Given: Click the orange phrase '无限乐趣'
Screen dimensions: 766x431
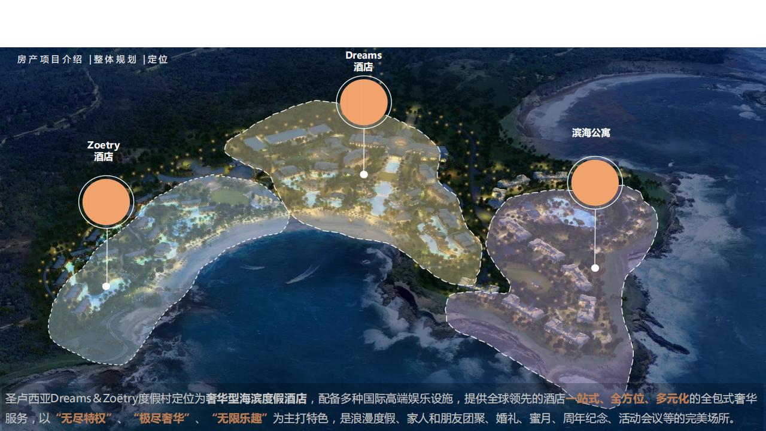Looking at the screenshot, I should [x=239, y=418].
